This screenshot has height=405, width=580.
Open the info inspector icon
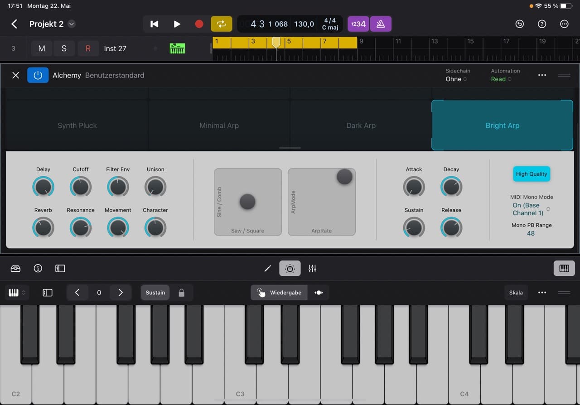coord(38,269)
